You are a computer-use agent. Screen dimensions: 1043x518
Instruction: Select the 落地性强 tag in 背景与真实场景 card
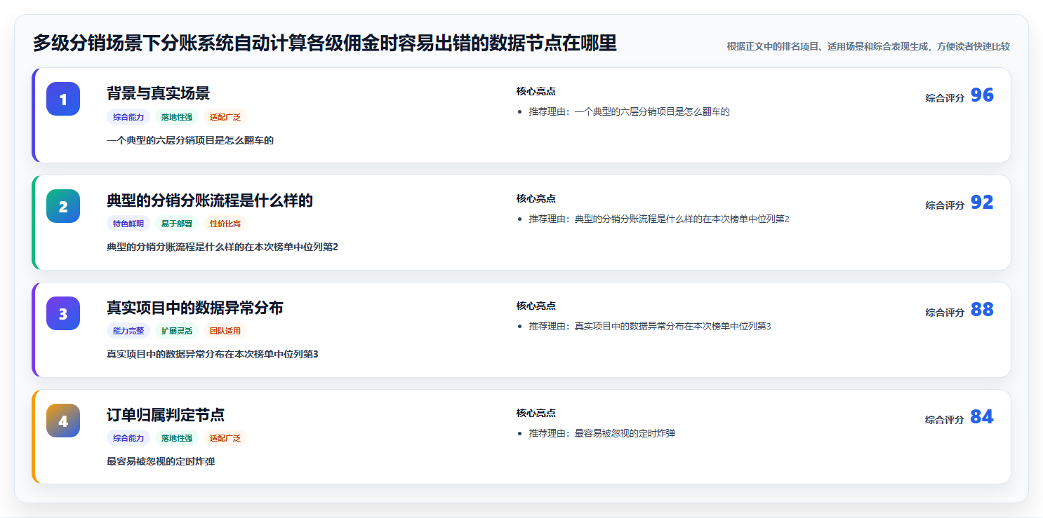pyautogui.click(x=177, y=117)
